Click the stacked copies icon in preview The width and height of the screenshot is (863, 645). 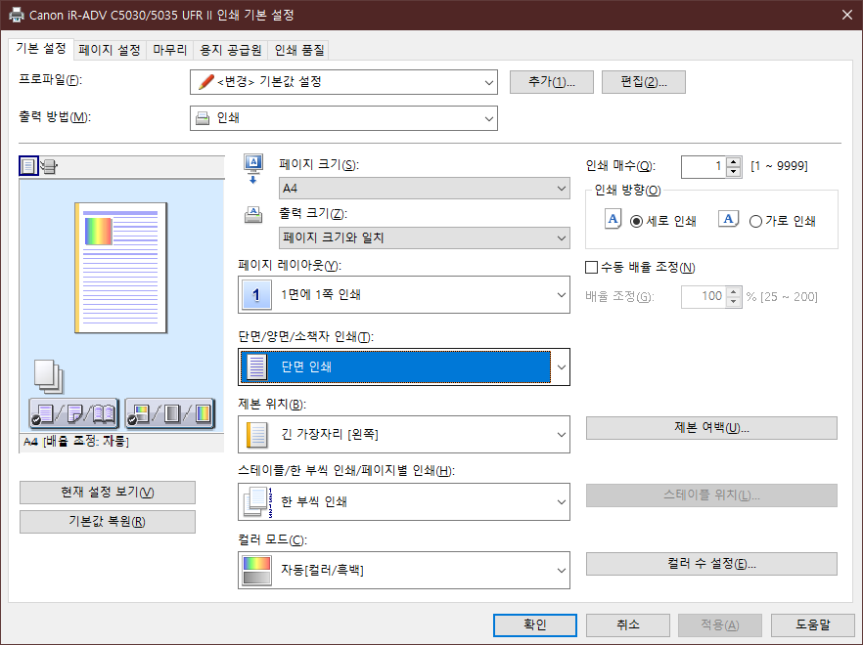coord(49,376)
